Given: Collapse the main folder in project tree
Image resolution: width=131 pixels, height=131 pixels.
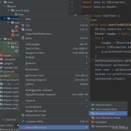Looking at the screenshot, I should (x=1, y=2).
